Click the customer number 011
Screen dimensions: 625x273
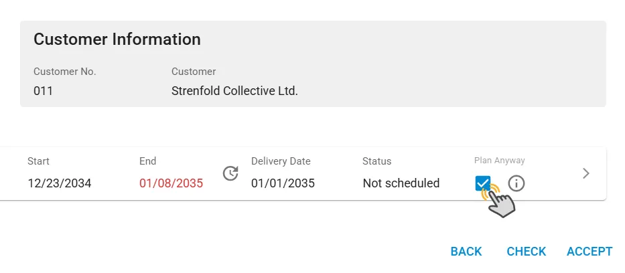coord(43,91)
